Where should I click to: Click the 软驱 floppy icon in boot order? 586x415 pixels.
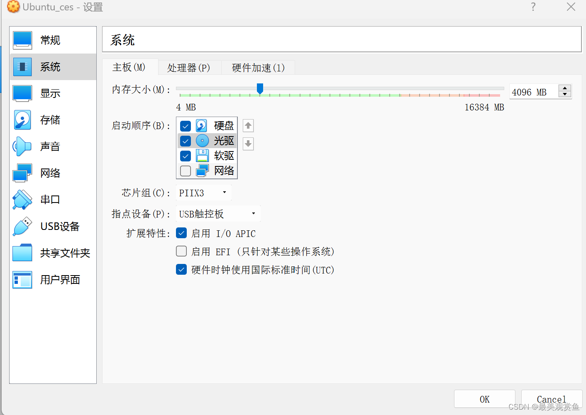(202, 156)
